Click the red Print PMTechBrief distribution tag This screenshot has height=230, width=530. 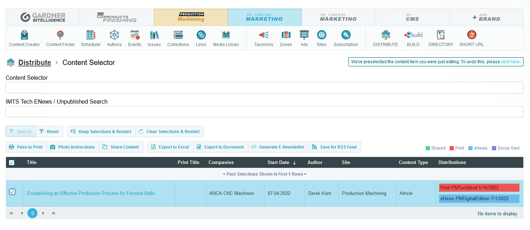(479, 188)
